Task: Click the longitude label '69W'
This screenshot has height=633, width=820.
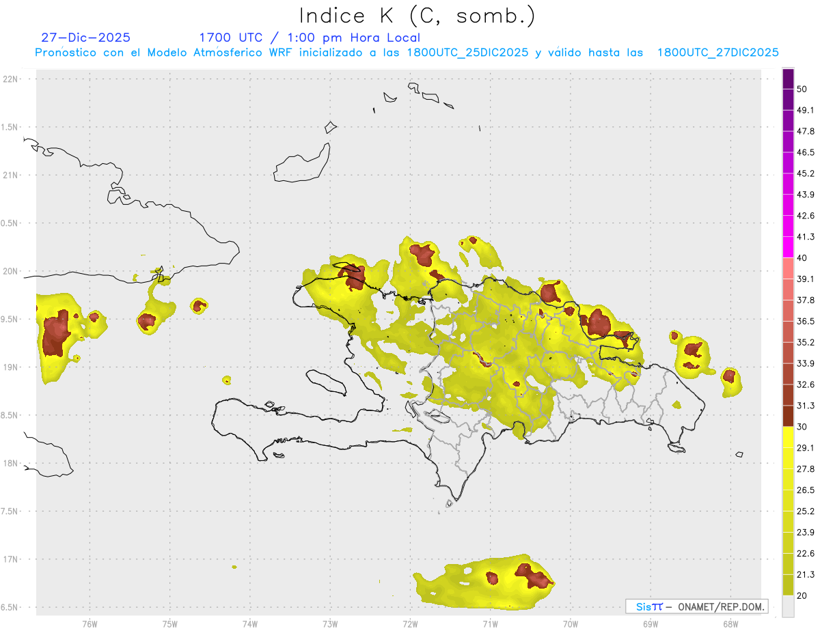Action: (651, 624)
